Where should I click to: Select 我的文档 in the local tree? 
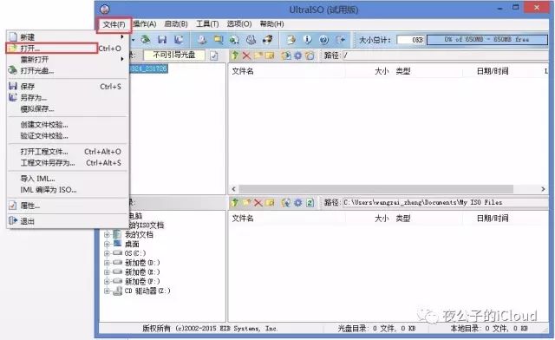click(x=139, y=234)
